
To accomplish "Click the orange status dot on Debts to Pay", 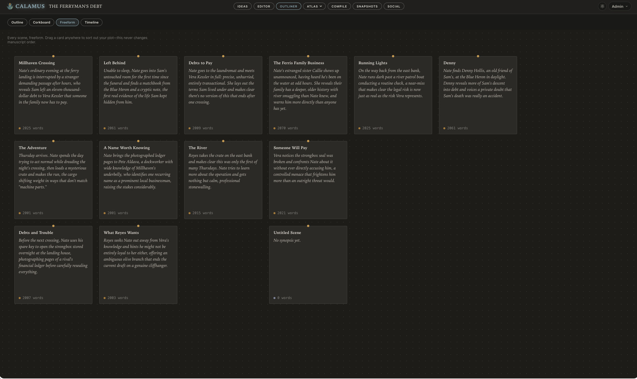I will [x=190, y=128].
